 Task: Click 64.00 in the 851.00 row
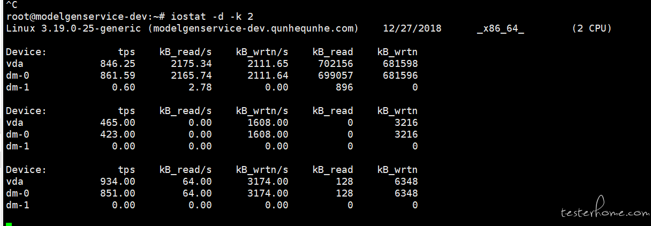[198, 193]
